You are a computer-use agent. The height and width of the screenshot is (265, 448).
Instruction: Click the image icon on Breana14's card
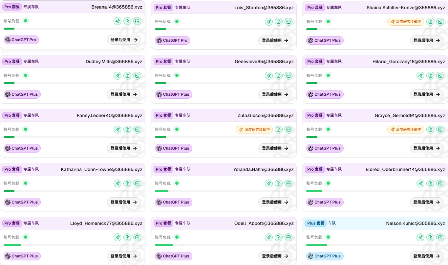tap(137, 21)
